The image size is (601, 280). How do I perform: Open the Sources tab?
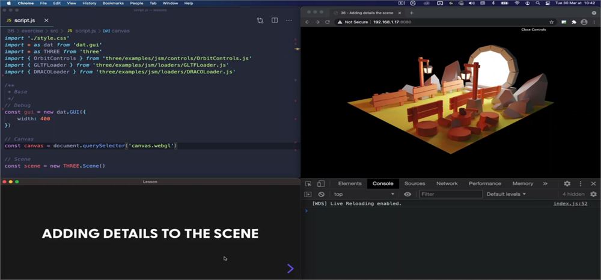pyautogui.click(x=415, y=183)
